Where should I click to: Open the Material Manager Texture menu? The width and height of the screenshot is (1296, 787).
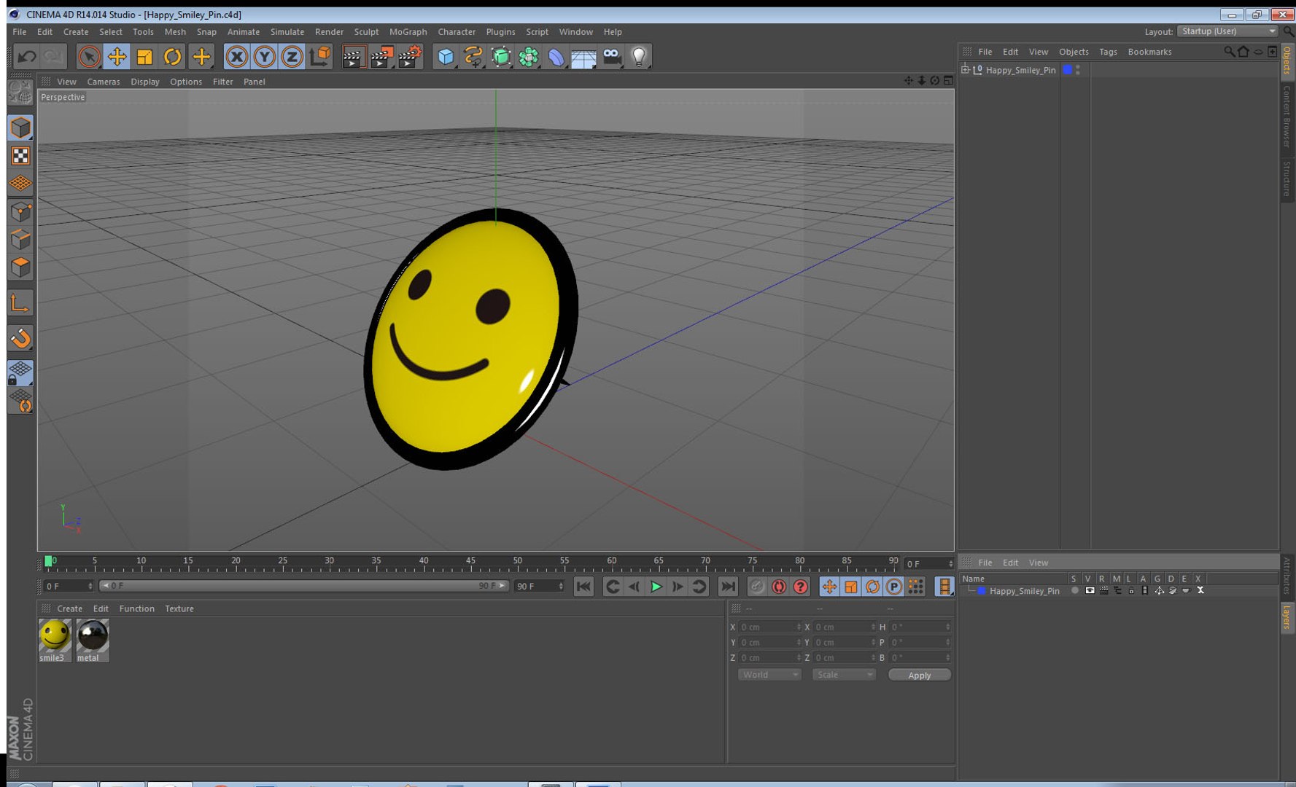pyautogui.click(x=179, y=609)
